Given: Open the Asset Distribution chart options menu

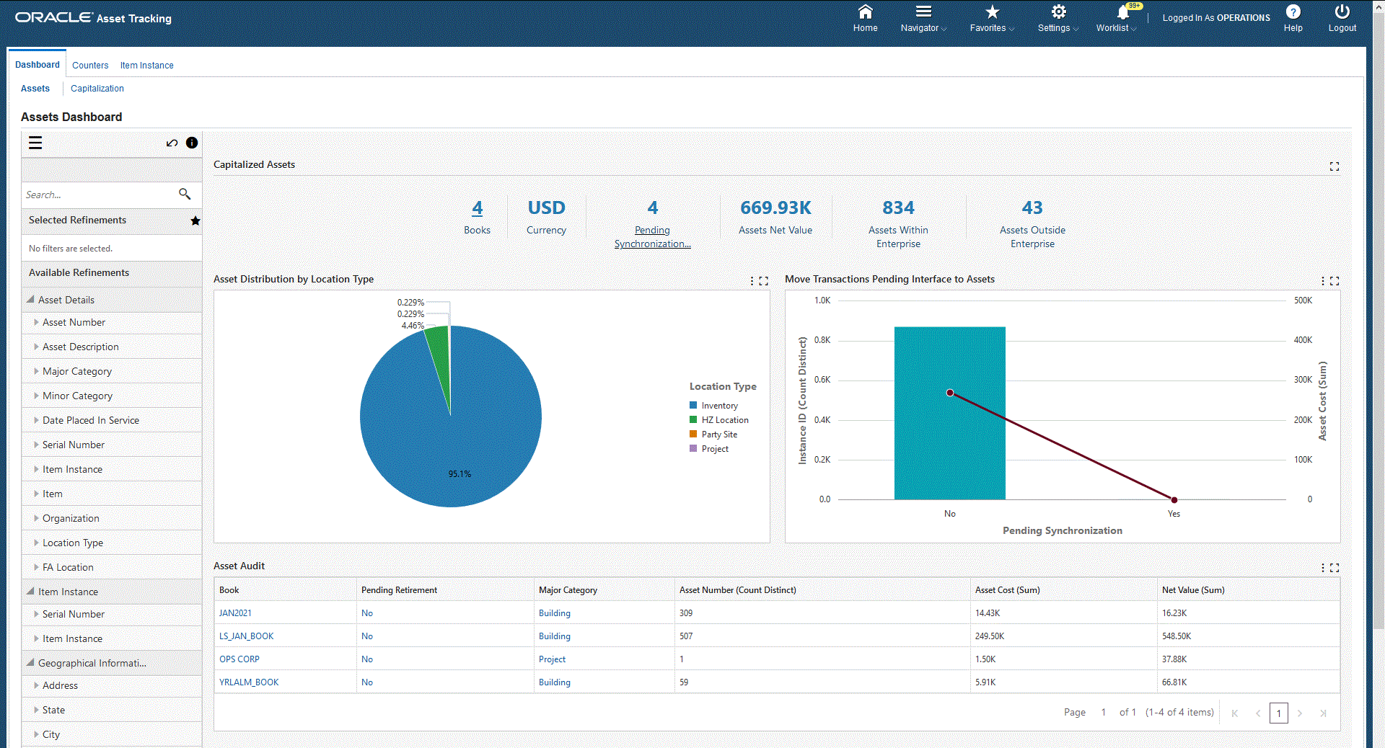Looking at the screenshot, I should (752, 281).
